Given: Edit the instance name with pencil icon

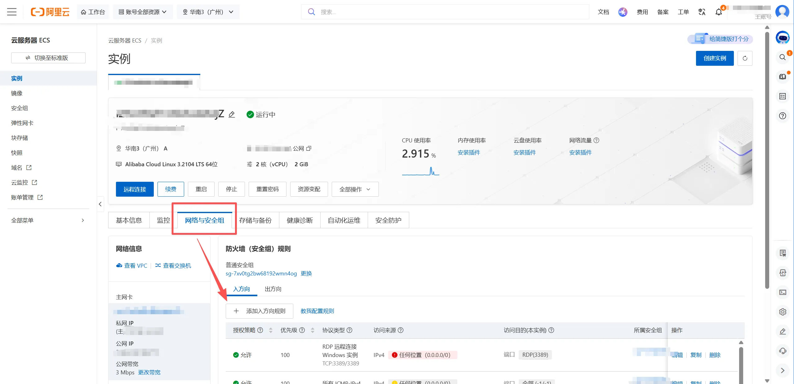Looking at the screenshot, I should 232,114.
